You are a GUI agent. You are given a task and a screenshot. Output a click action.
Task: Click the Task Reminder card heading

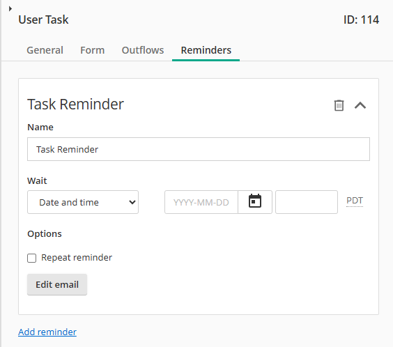coord(75,104)
